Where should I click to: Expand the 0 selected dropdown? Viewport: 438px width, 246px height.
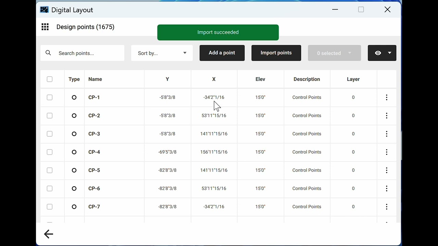point(334,53)
